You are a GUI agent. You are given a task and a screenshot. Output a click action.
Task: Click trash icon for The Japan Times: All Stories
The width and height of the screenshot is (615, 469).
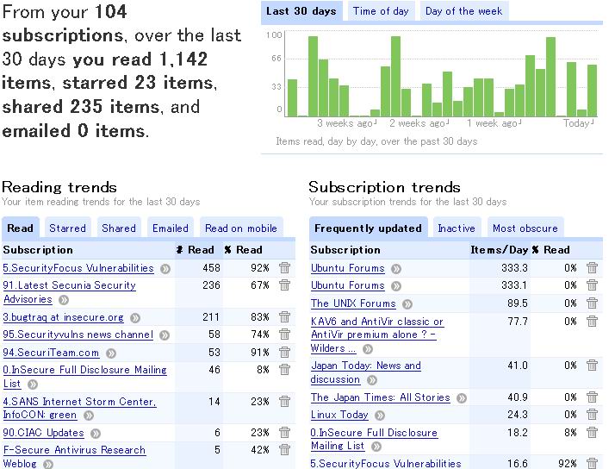pos(592,397)
